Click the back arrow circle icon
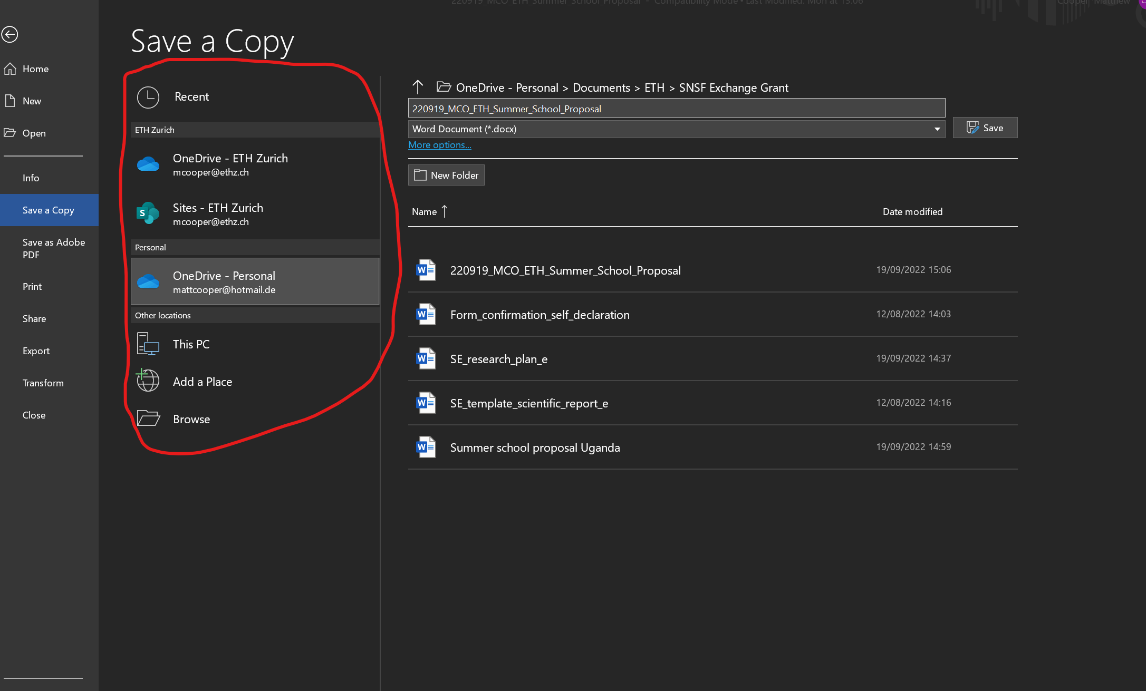 (9, 35)
